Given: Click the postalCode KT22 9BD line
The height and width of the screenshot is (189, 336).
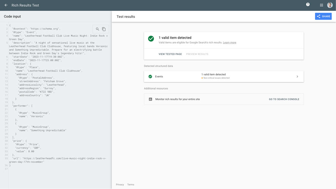Looking at the screenshot, I should click(36, 92).
